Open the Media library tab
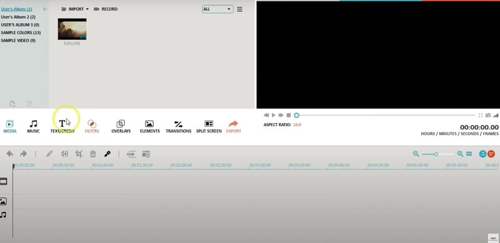Viewport: 500px width, 243px height. (10, 127)
